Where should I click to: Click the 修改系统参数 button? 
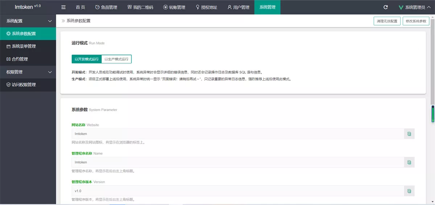416,21
